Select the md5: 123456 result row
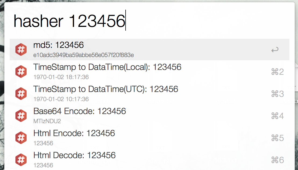298x170 pixels. [x=150, y=49]
